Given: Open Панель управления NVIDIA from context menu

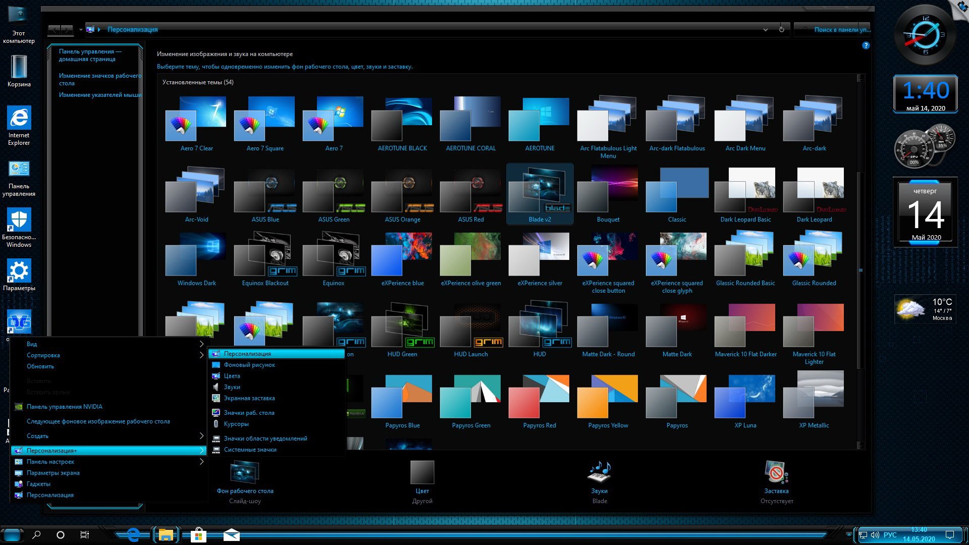Looking at the screenshot, I should click(x=109, y=407).
